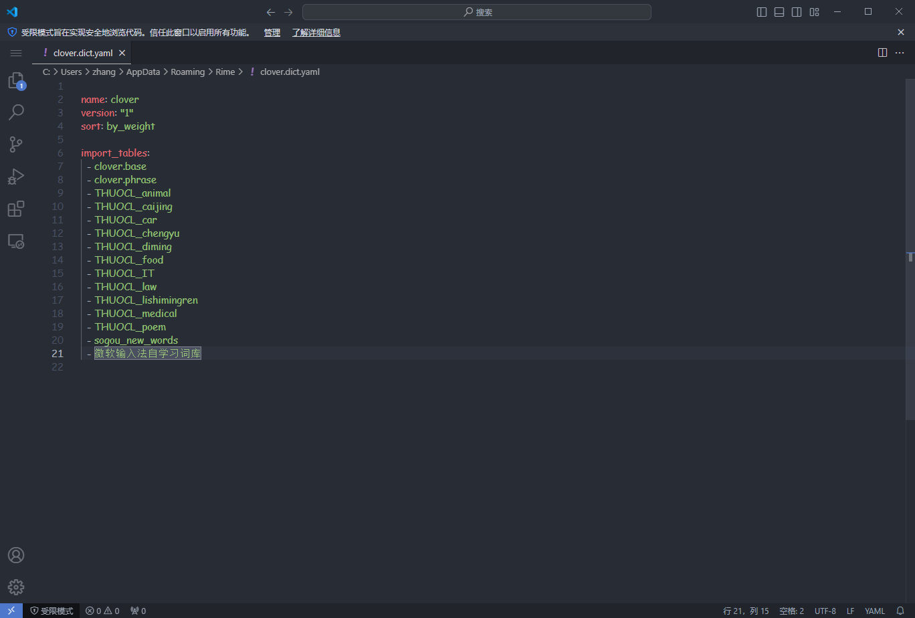Image resolution: width=915 pixels, height=618 pixels.
Task: Open the Accounts menu icon
Action: pos(16,555)
